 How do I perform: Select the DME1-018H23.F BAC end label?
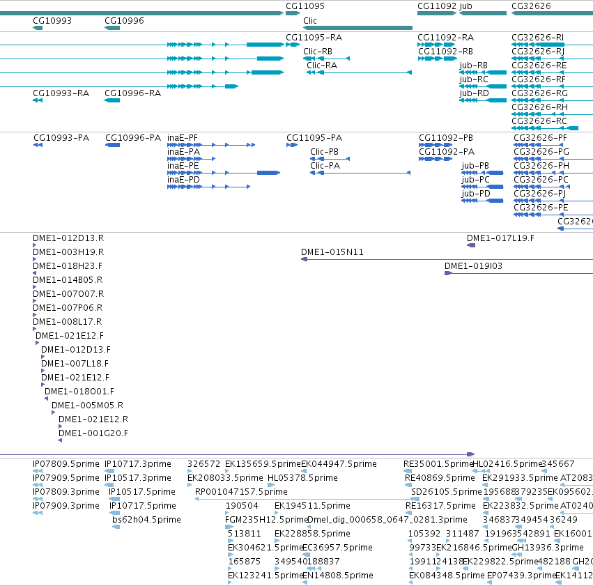pos(68,266)
